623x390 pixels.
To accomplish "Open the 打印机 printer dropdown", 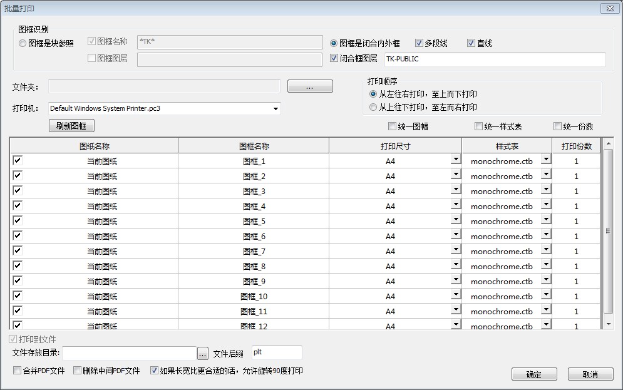I will pyautogui.click(x=275, y=109).
